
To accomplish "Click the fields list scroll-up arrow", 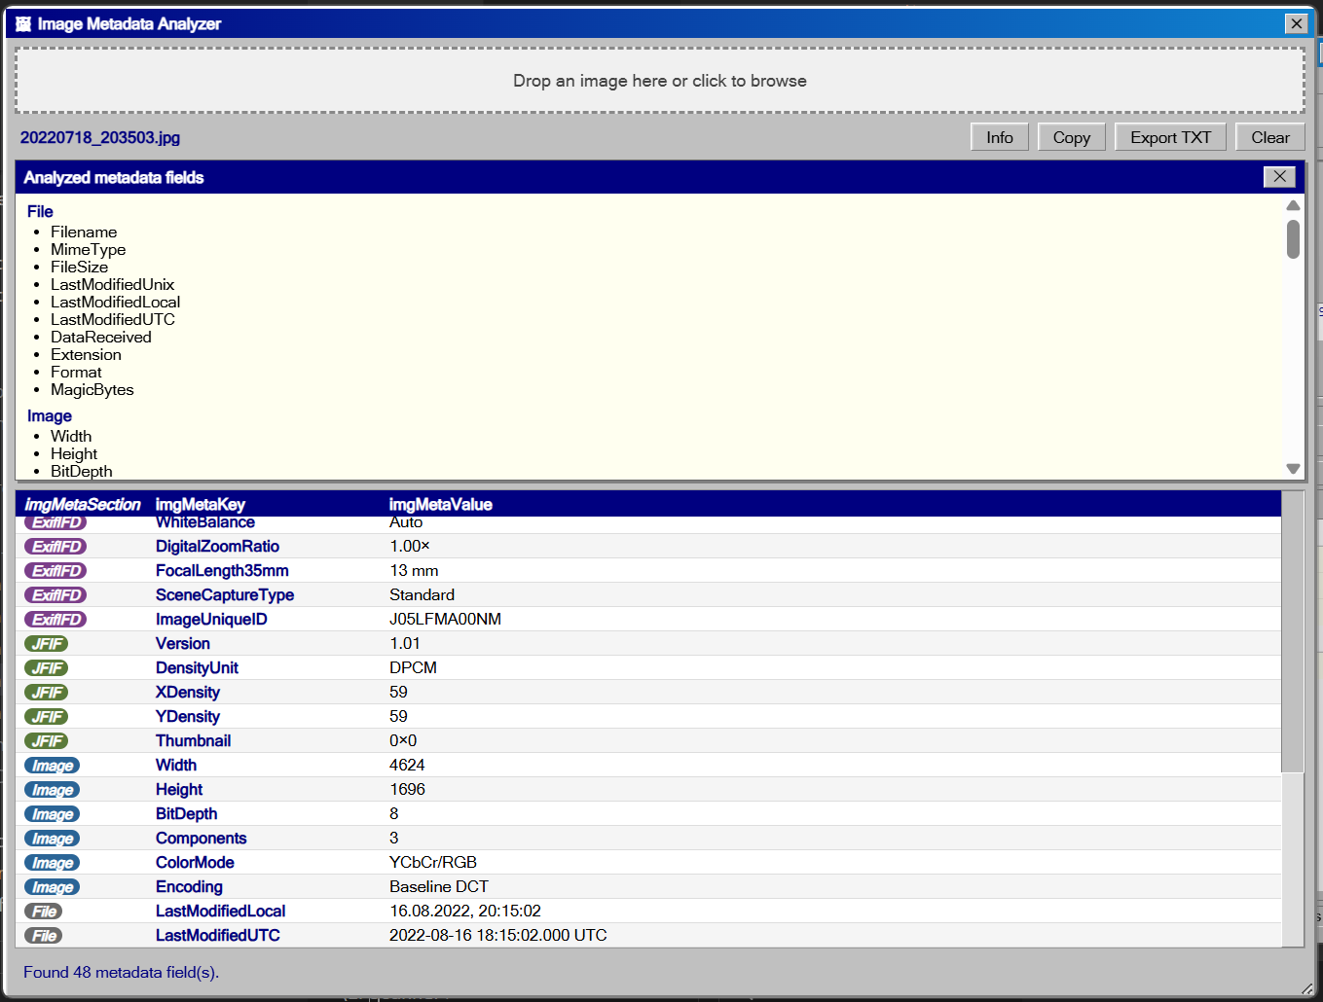I will point(1293,205).
